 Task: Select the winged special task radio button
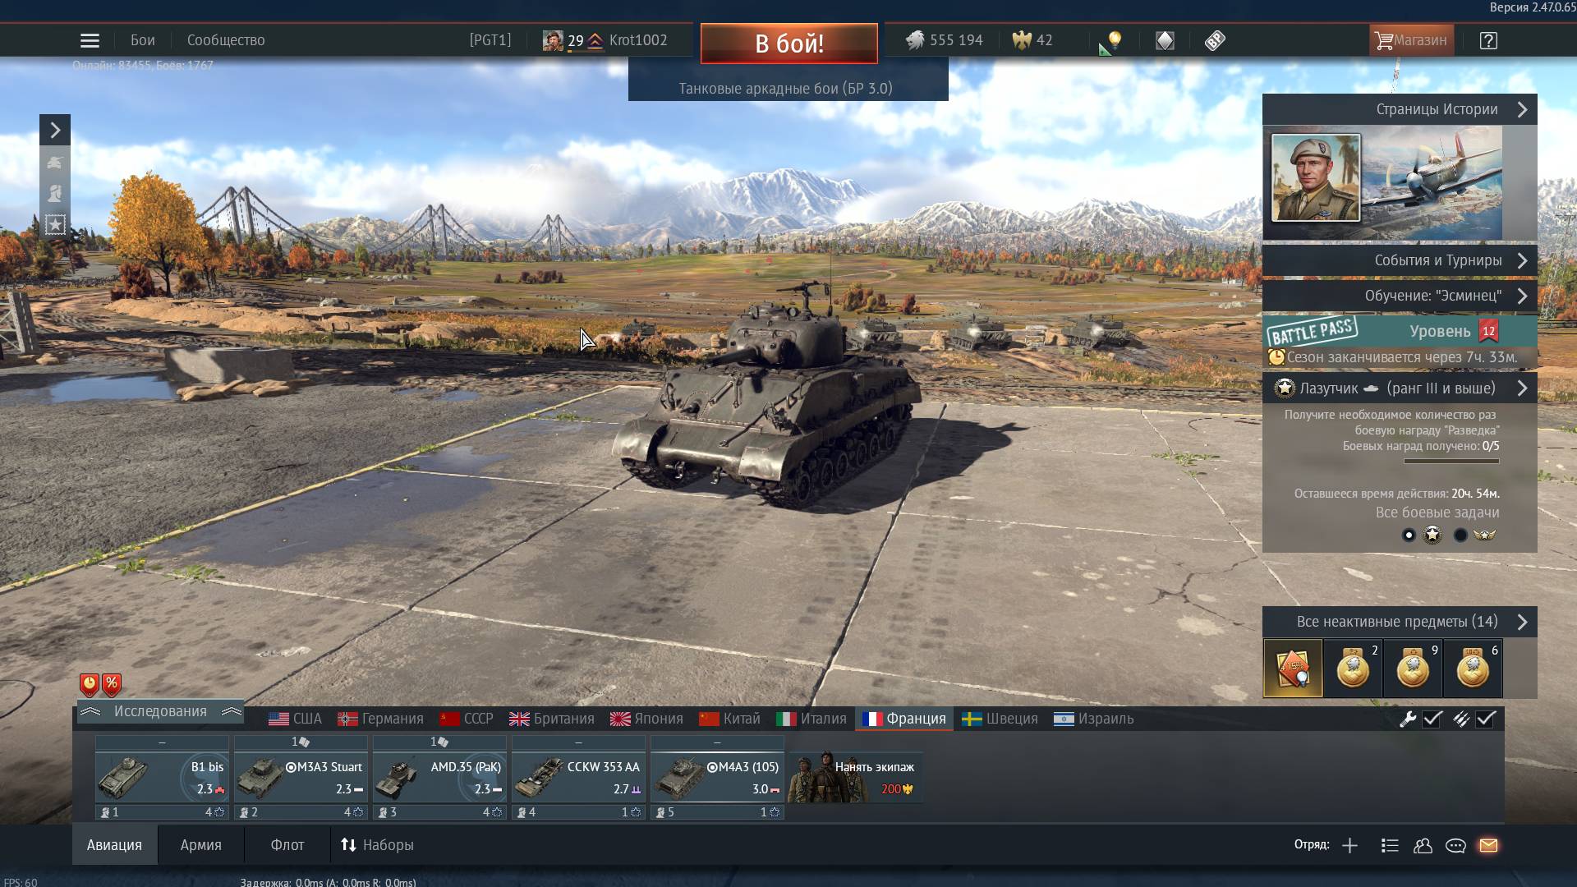(1485, 535)
